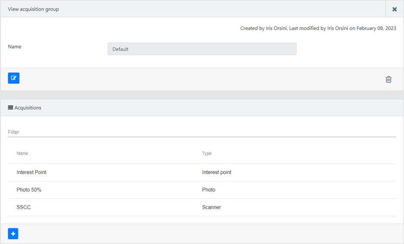The image size is (404, 244).
Task: Click the Scanner type cell
Action: tap(211, 207)
